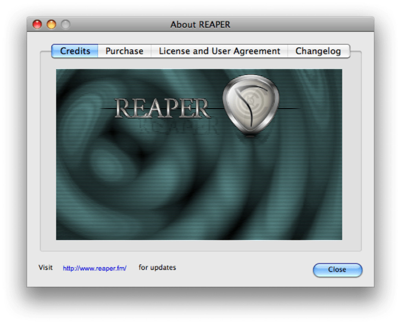Click the 'for updates' text
The height and width of the screenshot is (324, 401).
(x=157, y=267)
